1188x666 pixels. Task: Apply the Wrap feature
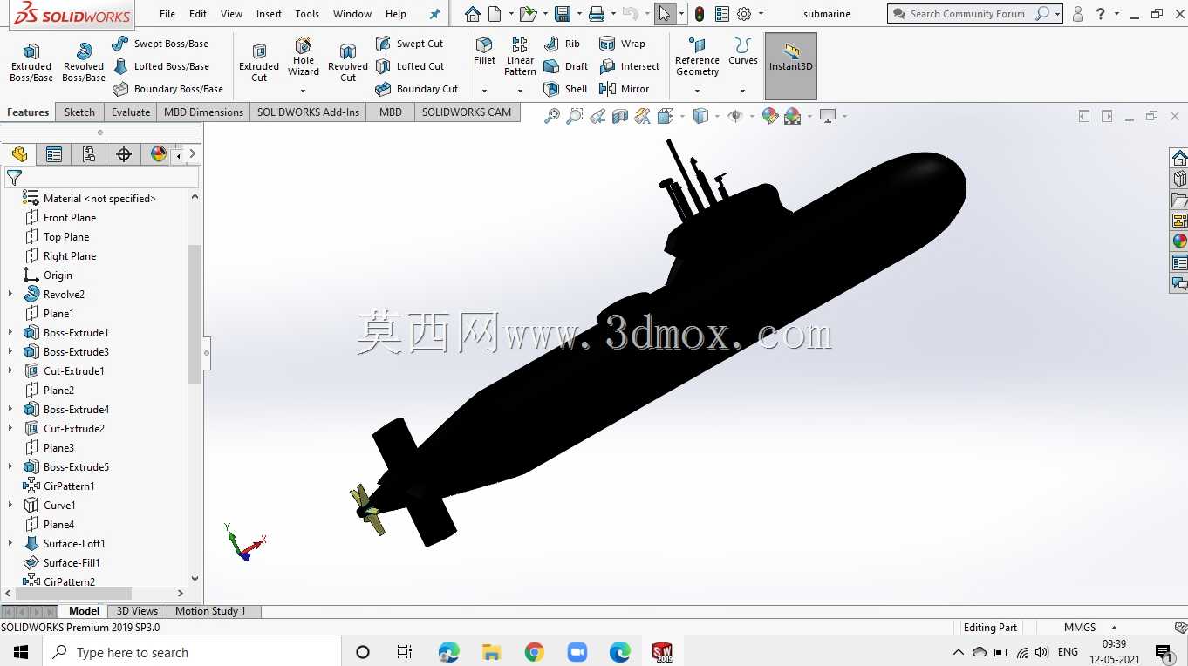[x=622, y=44]
